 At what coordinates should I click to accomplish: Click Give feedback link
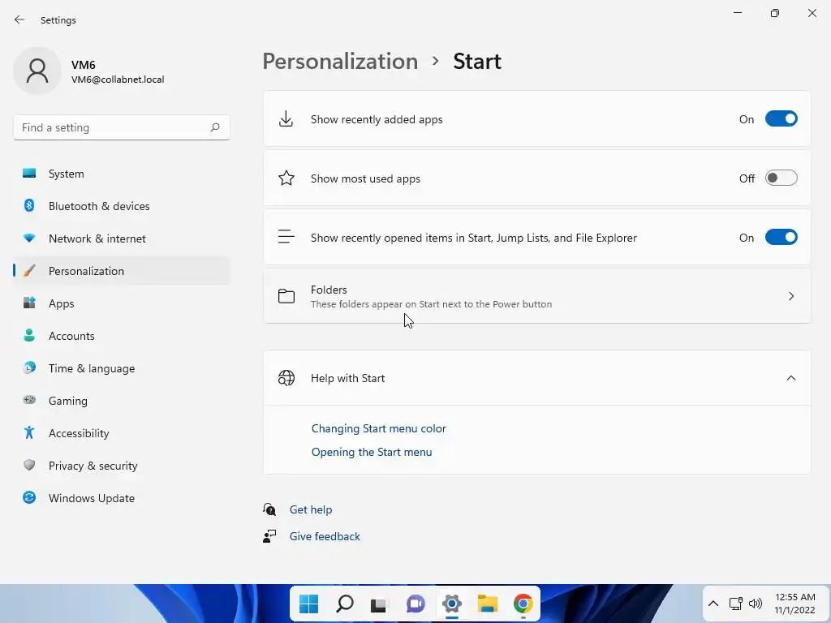(x=325, y=536)
